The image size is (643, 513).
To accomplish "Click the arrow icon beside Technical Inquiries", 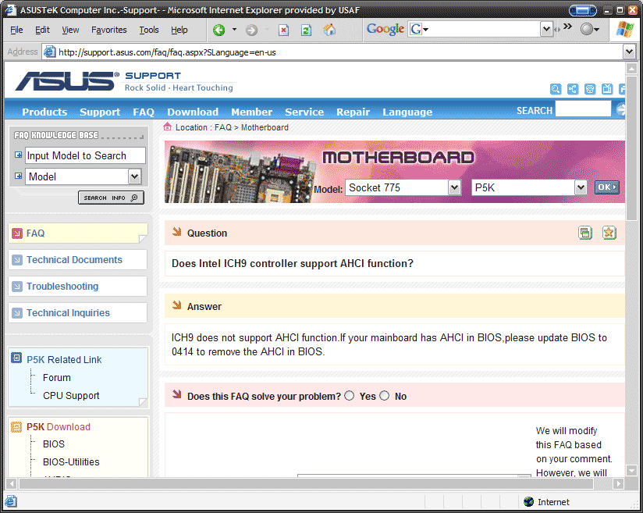I will click(17, 313).
